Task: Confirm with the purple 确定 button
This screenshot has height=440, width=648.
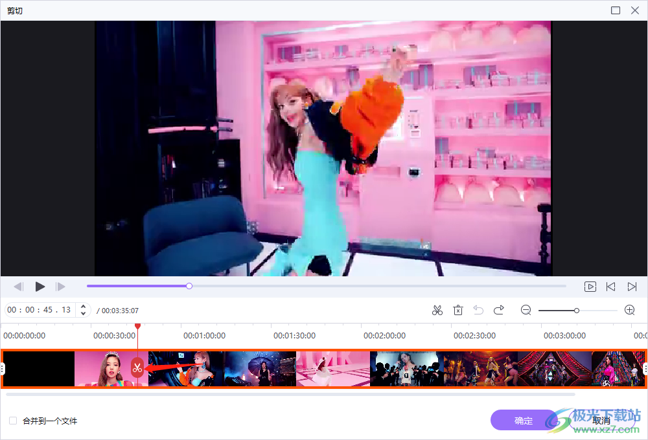Action: pyautogui.click(x=524, y=421)
